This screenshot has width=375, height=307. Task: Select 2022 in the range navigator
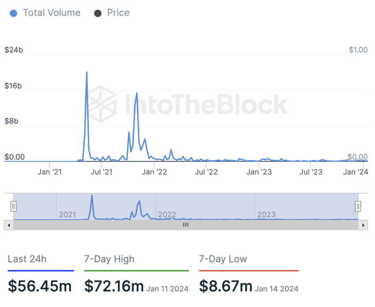click(x=167, y=215)
